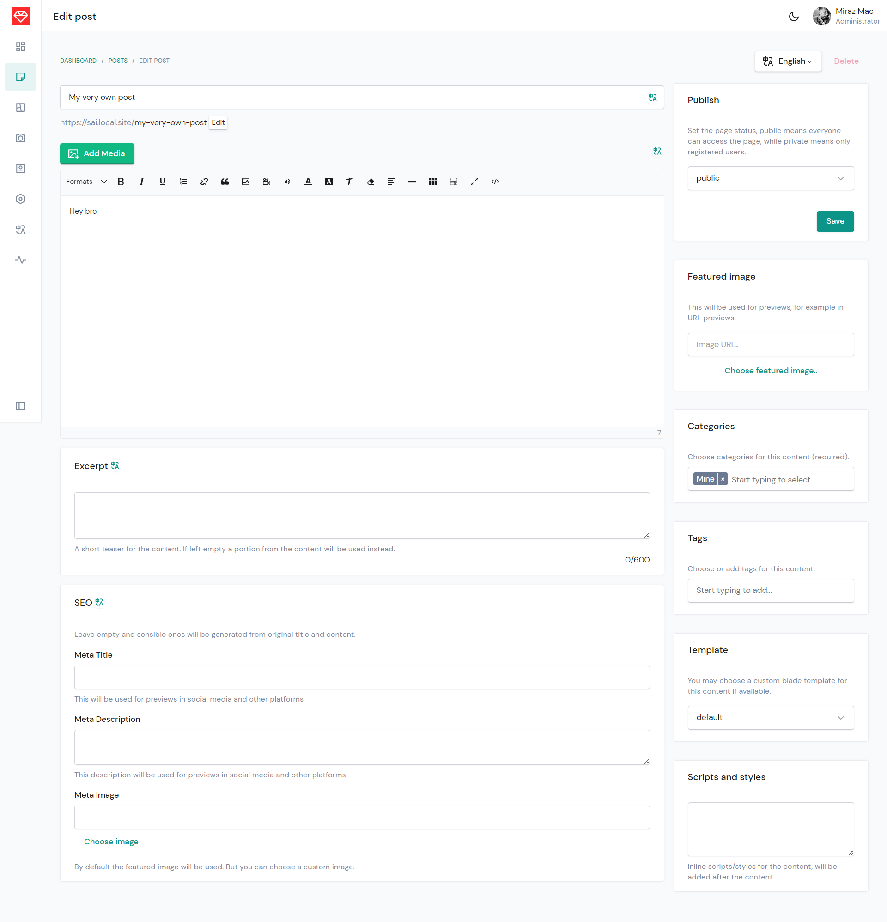Insert page break icon

coord(454,182)
